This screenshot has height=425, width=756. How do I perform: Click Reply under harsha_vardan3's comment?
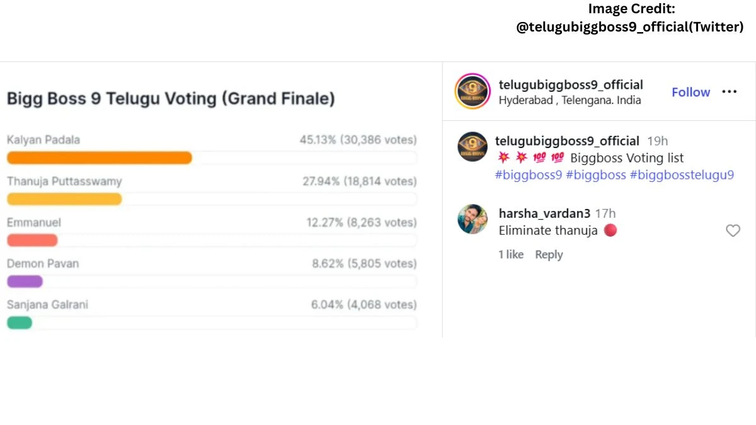tap(549, 254)
